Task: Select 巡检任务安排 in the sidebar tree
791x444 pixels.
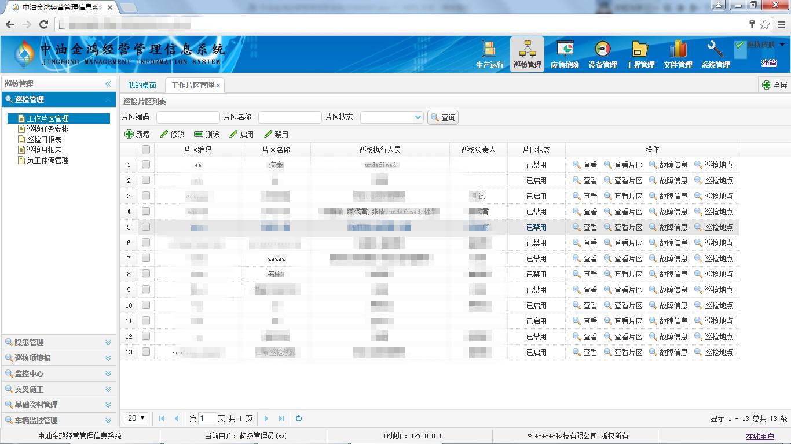Action: 47,129
